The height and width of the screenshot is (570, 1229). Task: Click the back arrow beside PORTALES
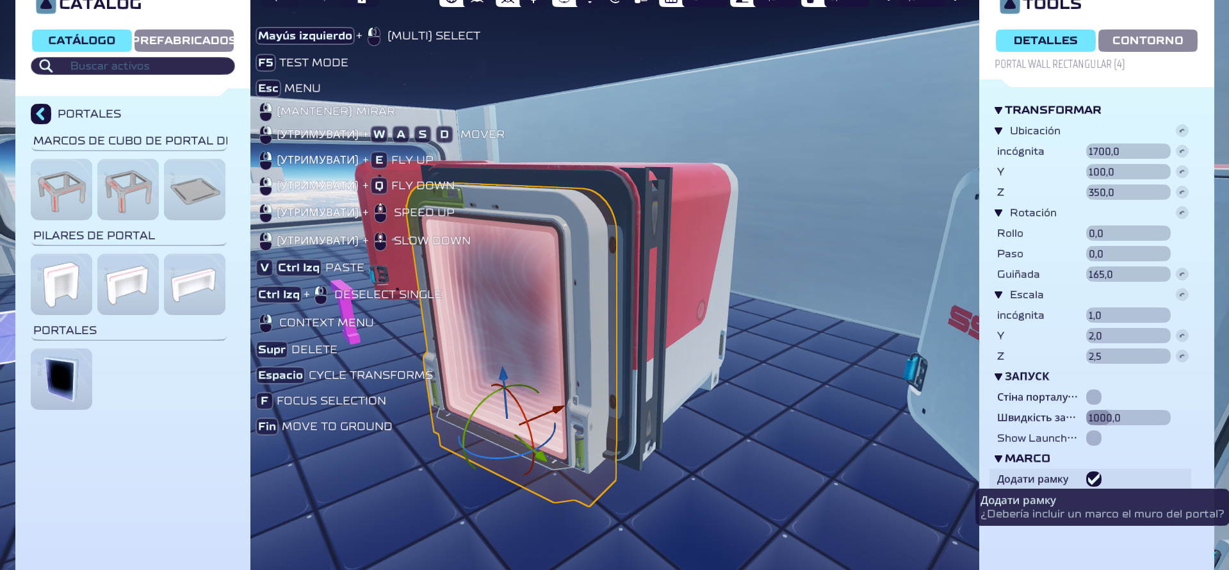pos(41,114)
